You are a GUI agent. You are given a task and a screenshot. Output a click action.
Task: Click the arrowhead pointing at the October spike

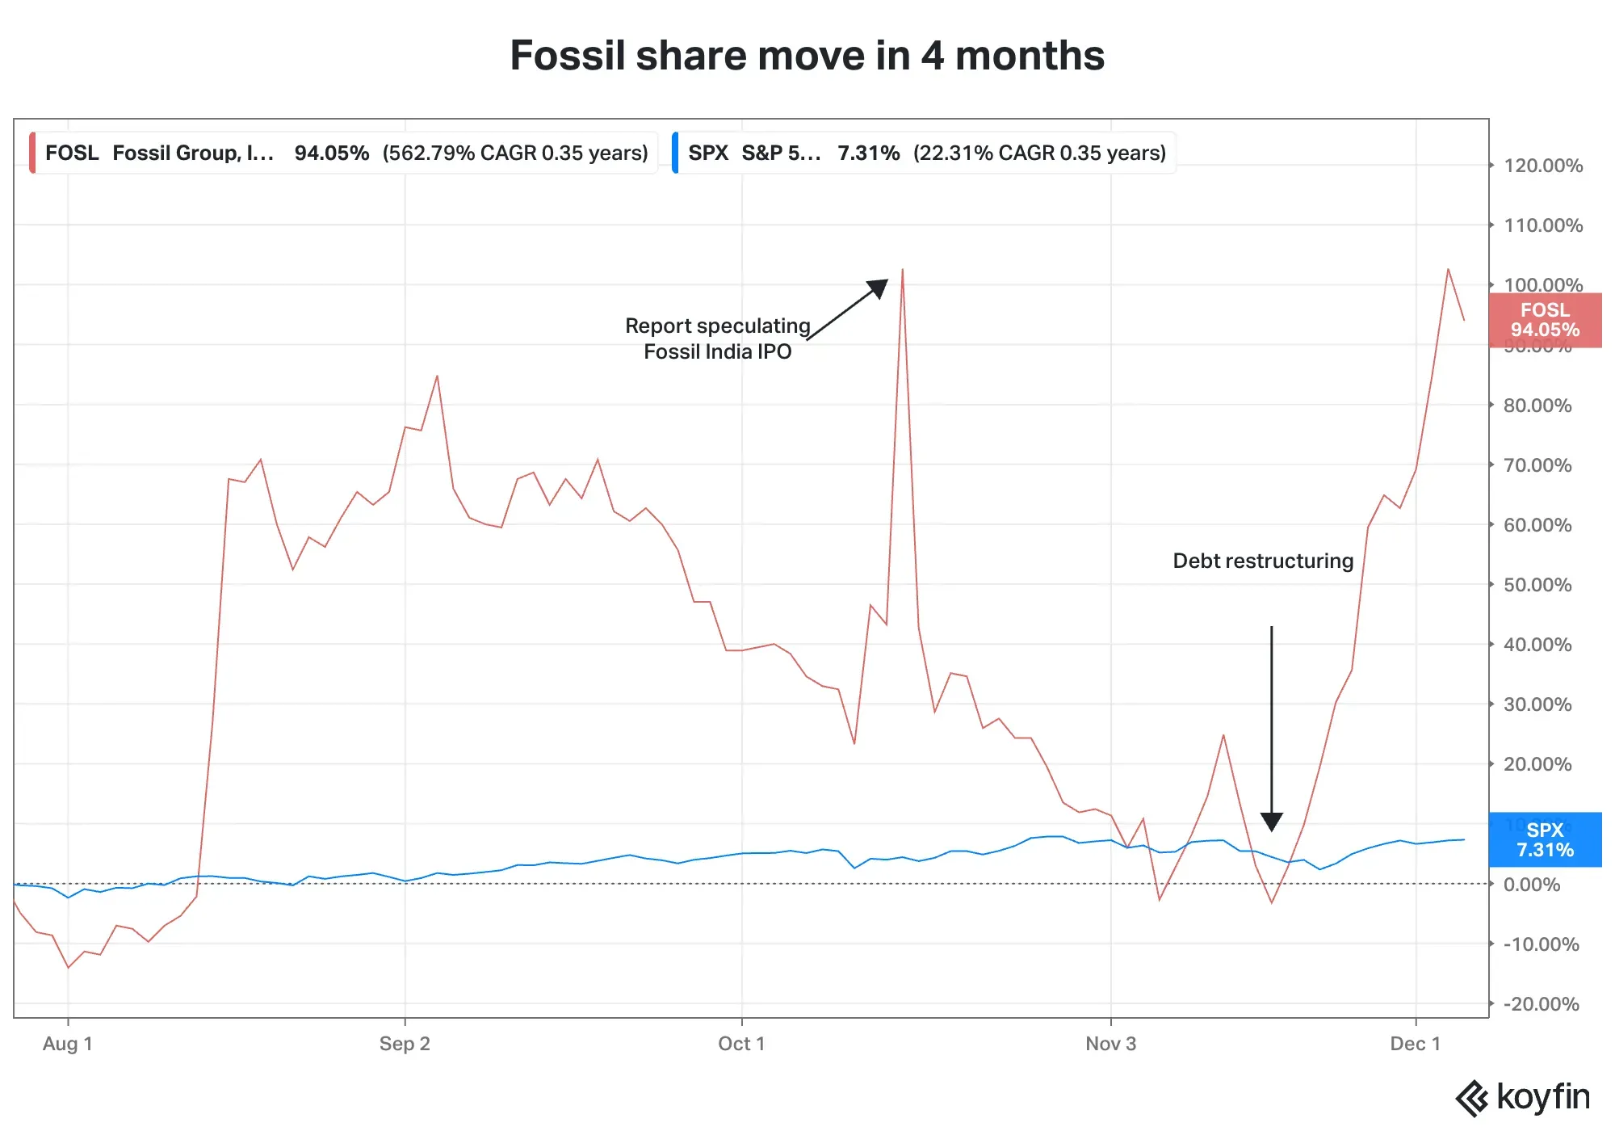click(x=879, y=288)
